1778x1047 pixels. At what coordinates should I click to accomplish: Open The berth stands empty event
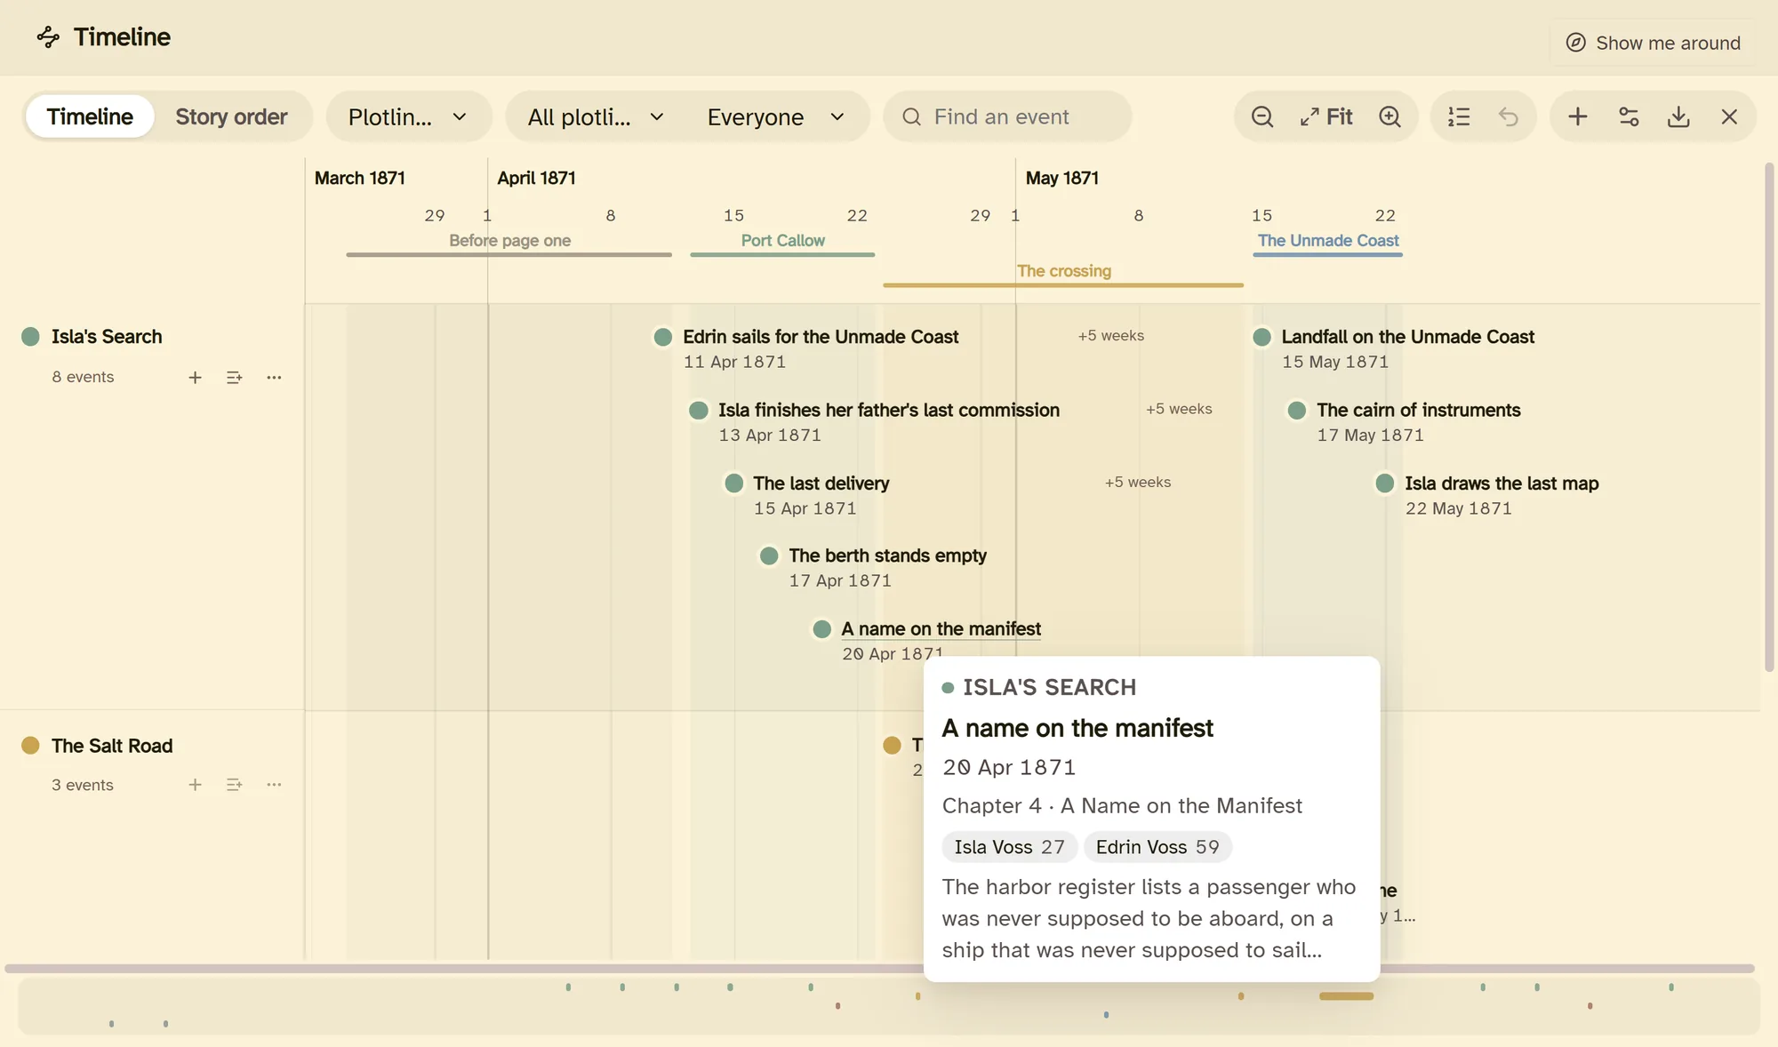click(x=887, y=555)
